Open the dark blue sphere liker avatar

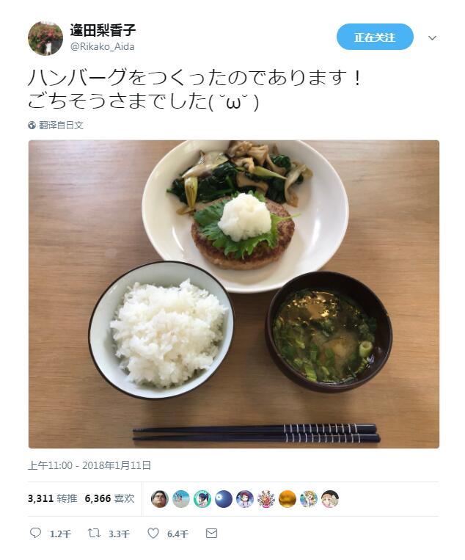tap(224, 499)
